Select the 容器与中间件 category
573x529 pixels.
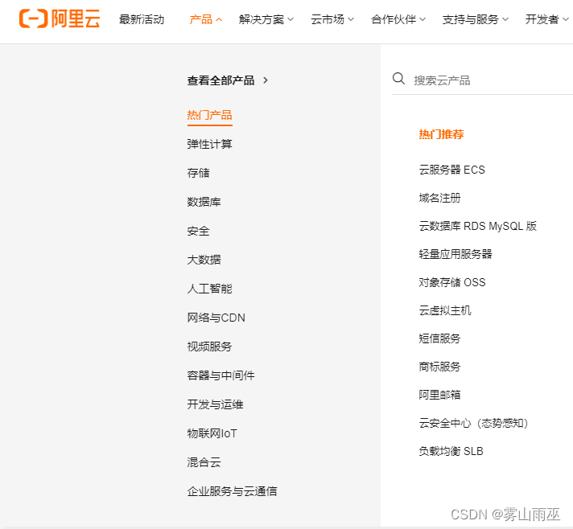[x=221, y=375]
